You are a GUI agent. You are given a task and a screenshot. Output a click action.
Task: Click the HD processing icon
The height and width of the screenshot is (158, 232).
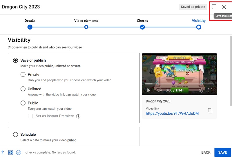point(11,153)
